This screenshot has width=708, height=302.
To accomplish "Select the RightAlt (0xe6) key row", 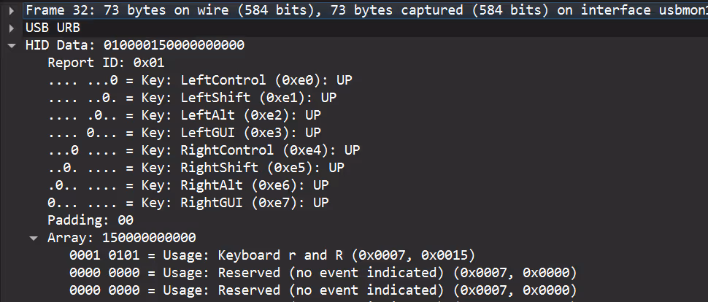I will click(x=188, y=185).
